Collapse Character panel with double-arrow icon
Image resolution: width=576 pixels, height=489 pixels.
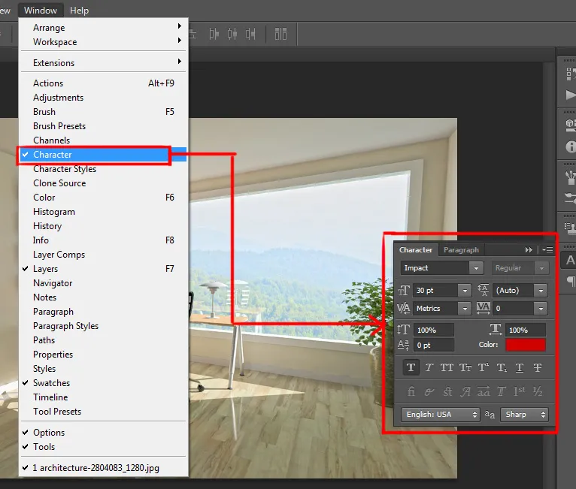pos(529,250)
